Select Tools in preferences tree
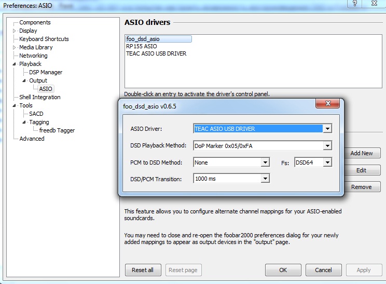 (x=26, y=105)
